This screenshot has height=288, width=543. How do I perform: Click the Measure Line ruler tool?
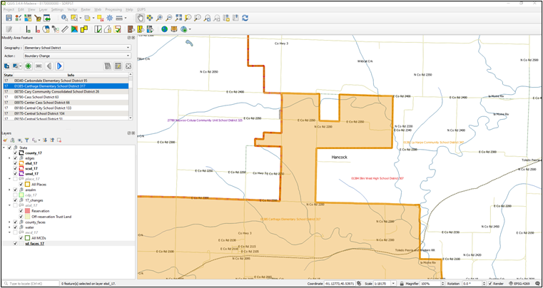pos(65,29)
